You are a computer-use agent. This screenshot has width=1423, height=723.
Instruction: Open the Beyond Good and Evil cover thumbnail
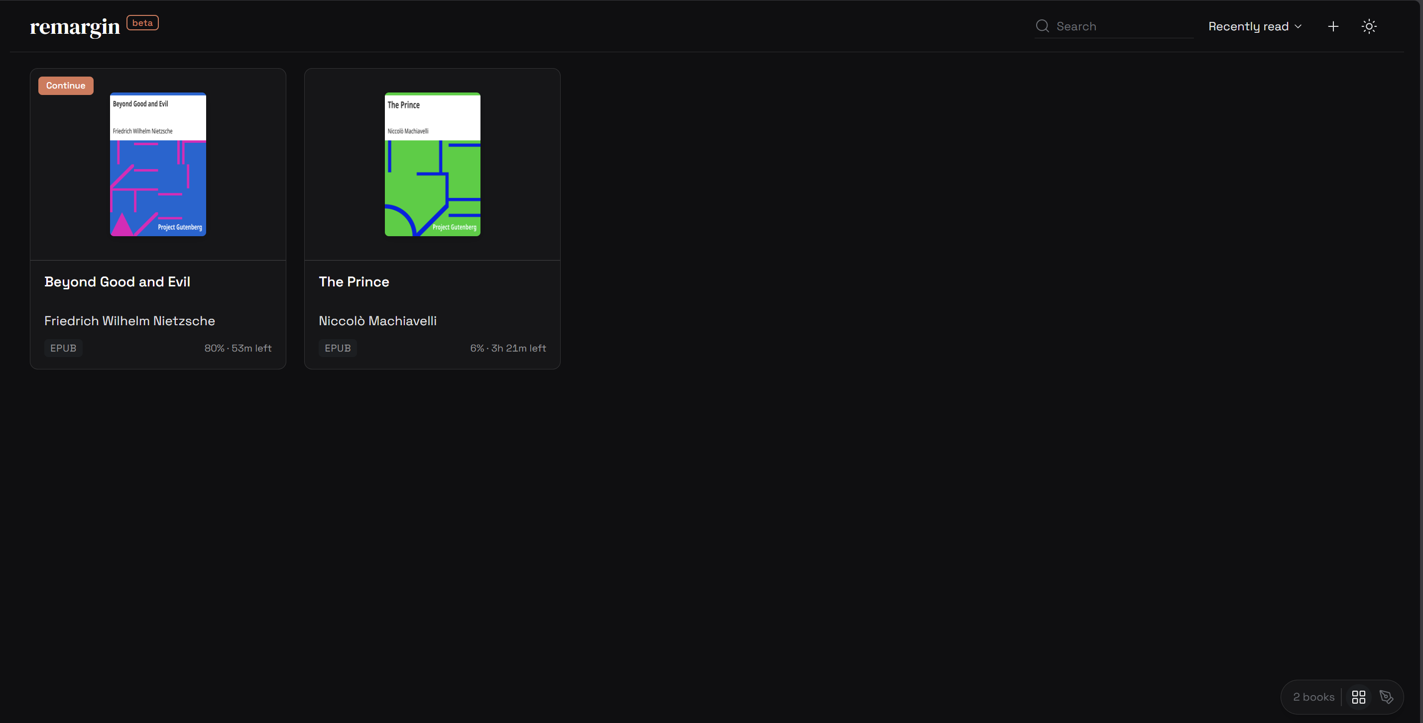pyautogui.click(x=158, y=165)
